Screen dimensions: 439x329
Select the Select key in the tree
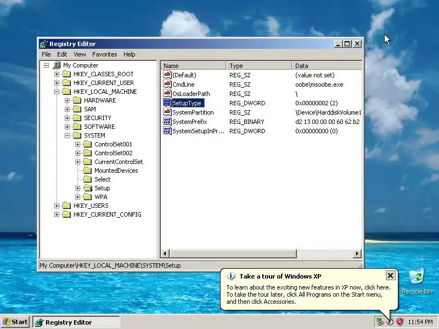(103, 179)
